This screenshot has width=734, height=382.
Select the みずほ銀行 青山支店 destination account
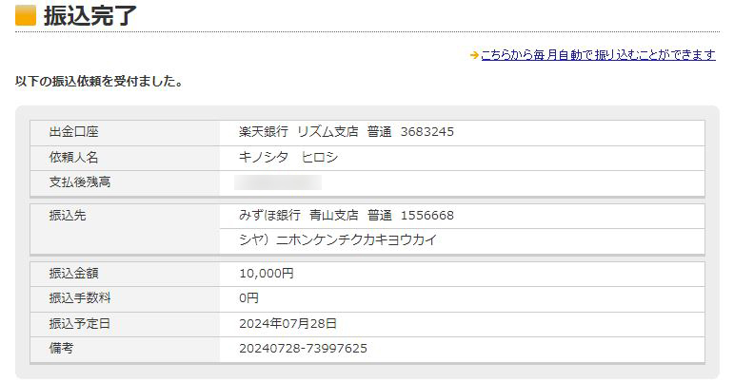[346, 216]
